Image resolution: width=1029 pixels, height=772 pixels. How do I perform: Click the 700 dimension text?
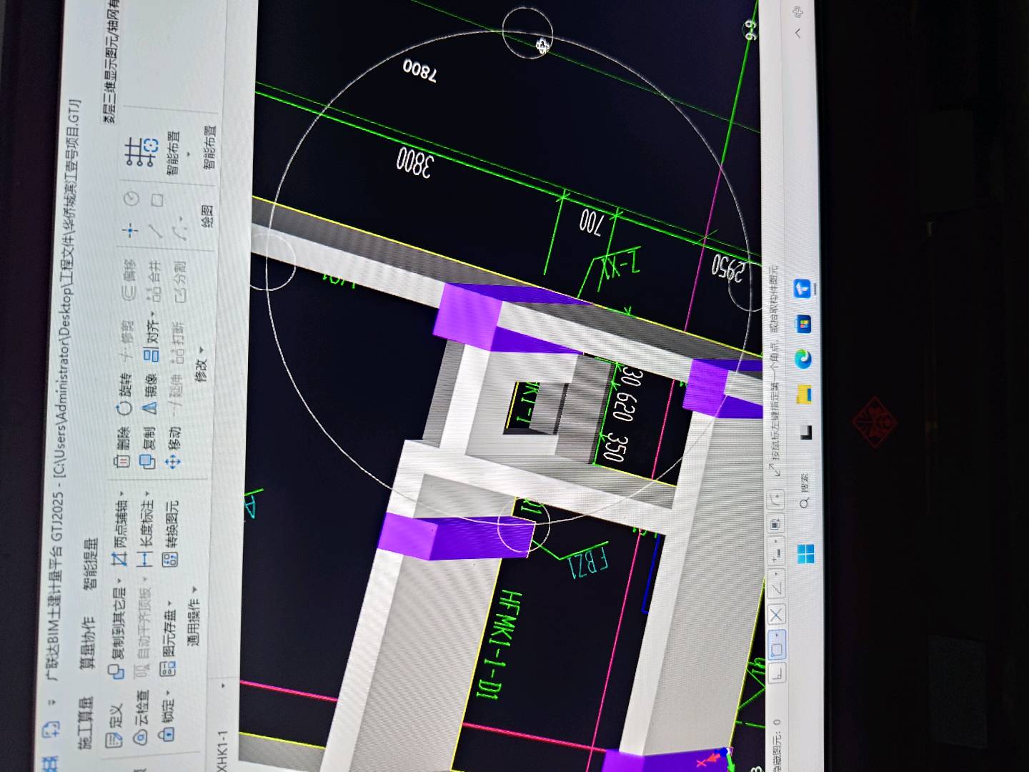point(591,222)
